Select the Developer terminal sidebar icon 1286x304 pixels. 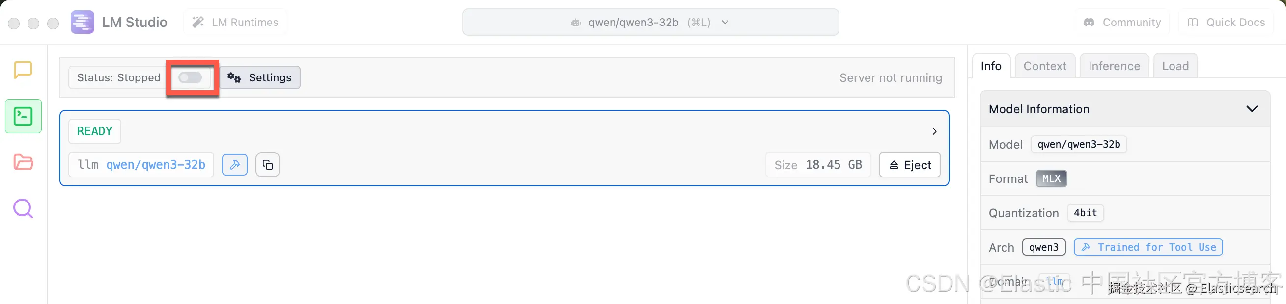23,116
